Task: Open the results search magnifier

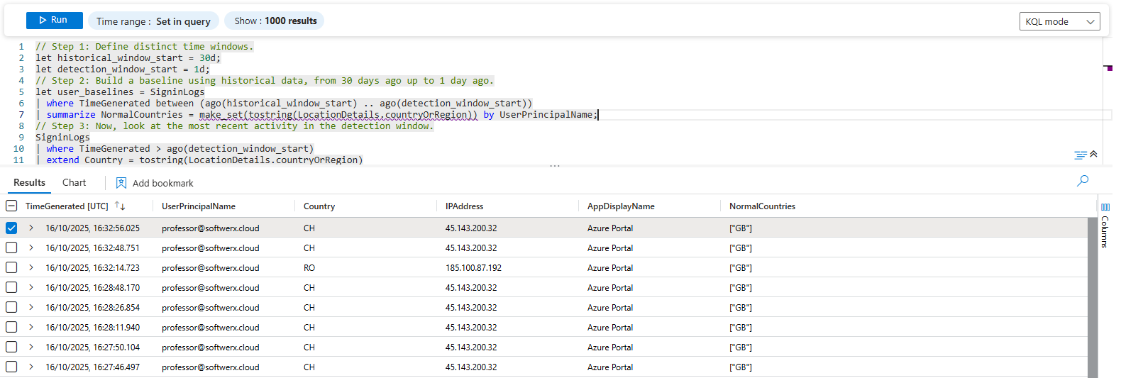Action: (x=1082, y=181)
